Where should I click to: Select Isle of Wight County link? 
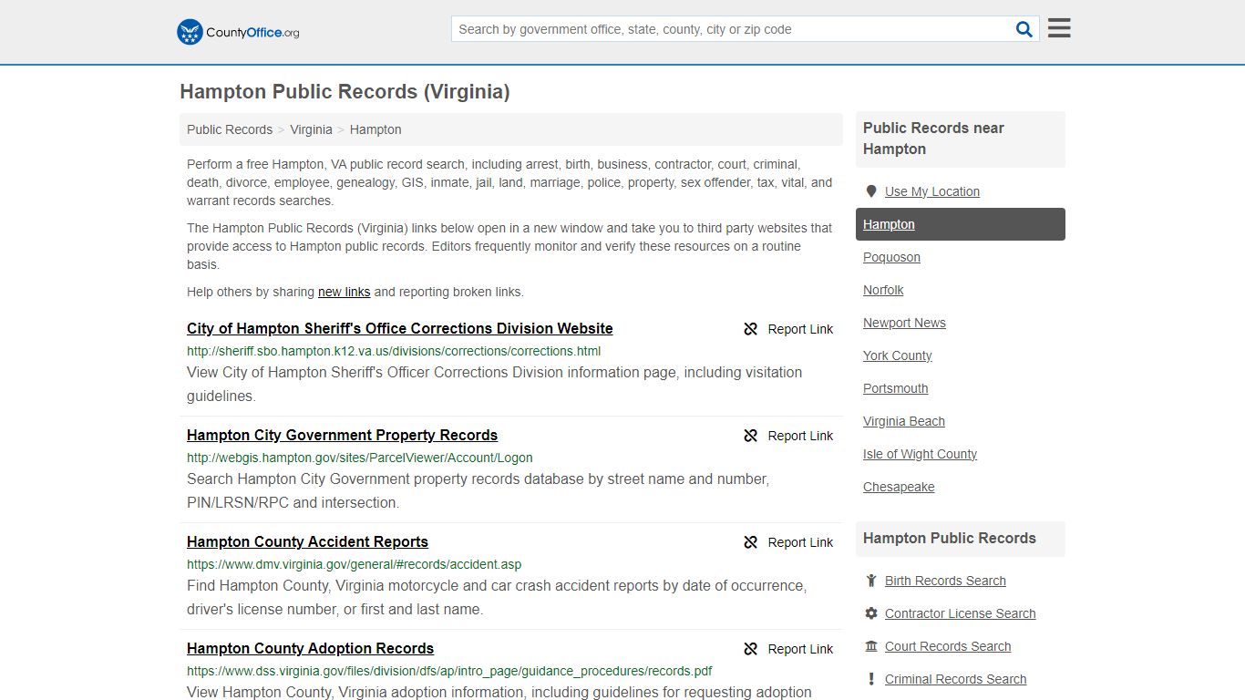click(x=921, y=454)
